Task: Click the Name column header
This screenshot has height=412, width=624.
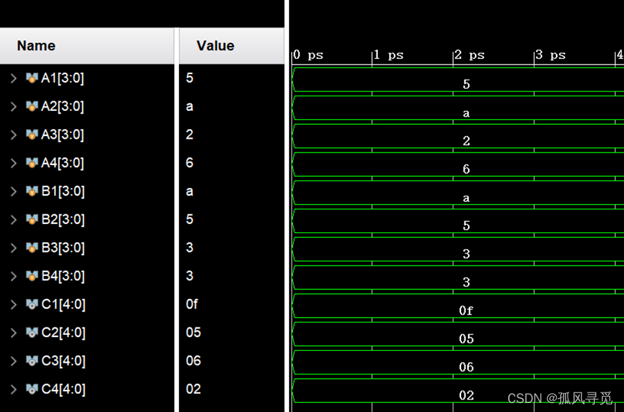Action: [87, 46]
